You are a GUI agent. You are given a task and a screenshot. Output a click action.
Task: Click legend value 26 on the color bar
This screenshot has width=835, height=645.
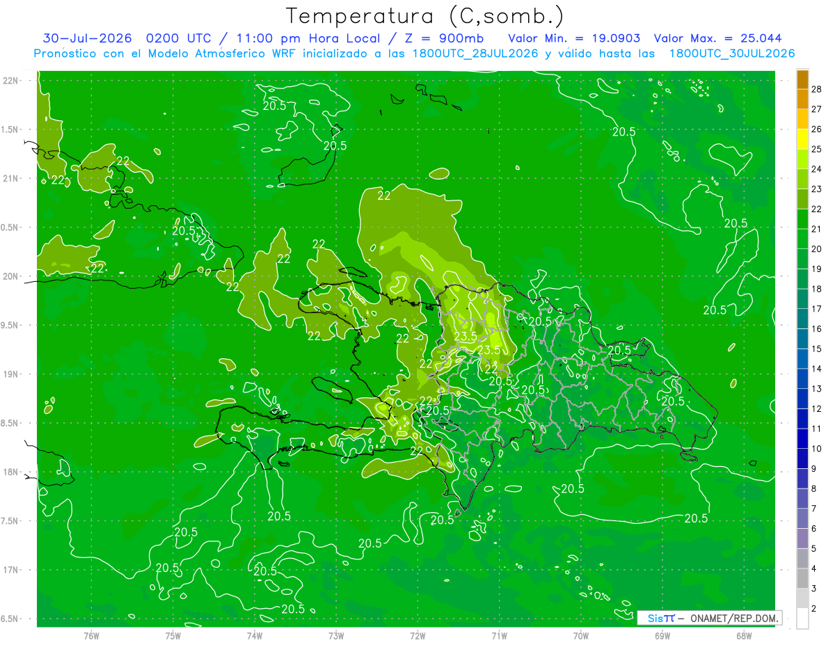pyautogui.click(x=817, y=129)
